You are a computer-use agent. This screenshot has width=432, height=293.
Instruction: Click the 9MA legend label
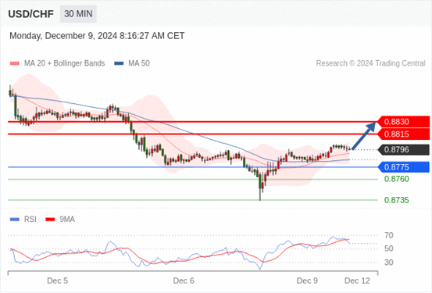[67, 220]
